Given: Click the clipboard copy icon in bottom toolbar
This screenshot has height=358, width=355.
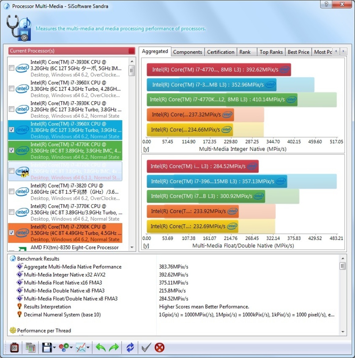Looking at the screenshot, I should [14, 348].
